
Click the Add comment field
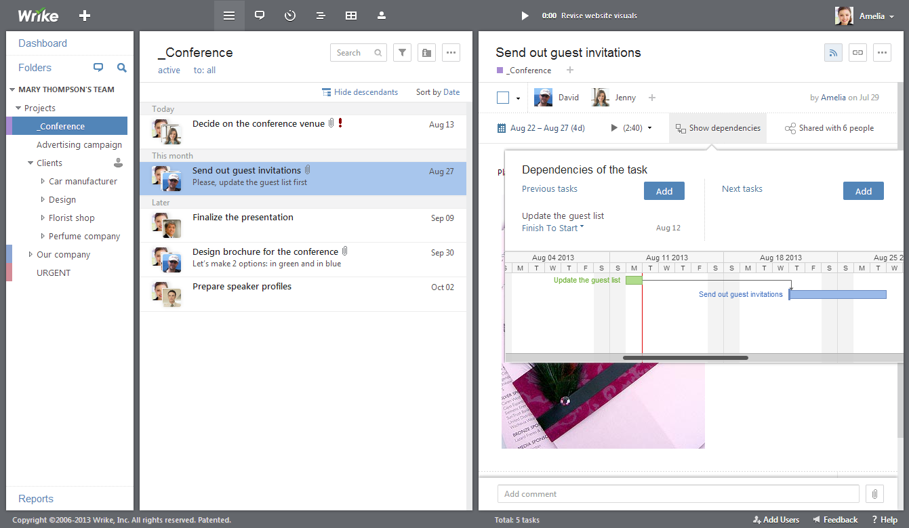point(678,494)
